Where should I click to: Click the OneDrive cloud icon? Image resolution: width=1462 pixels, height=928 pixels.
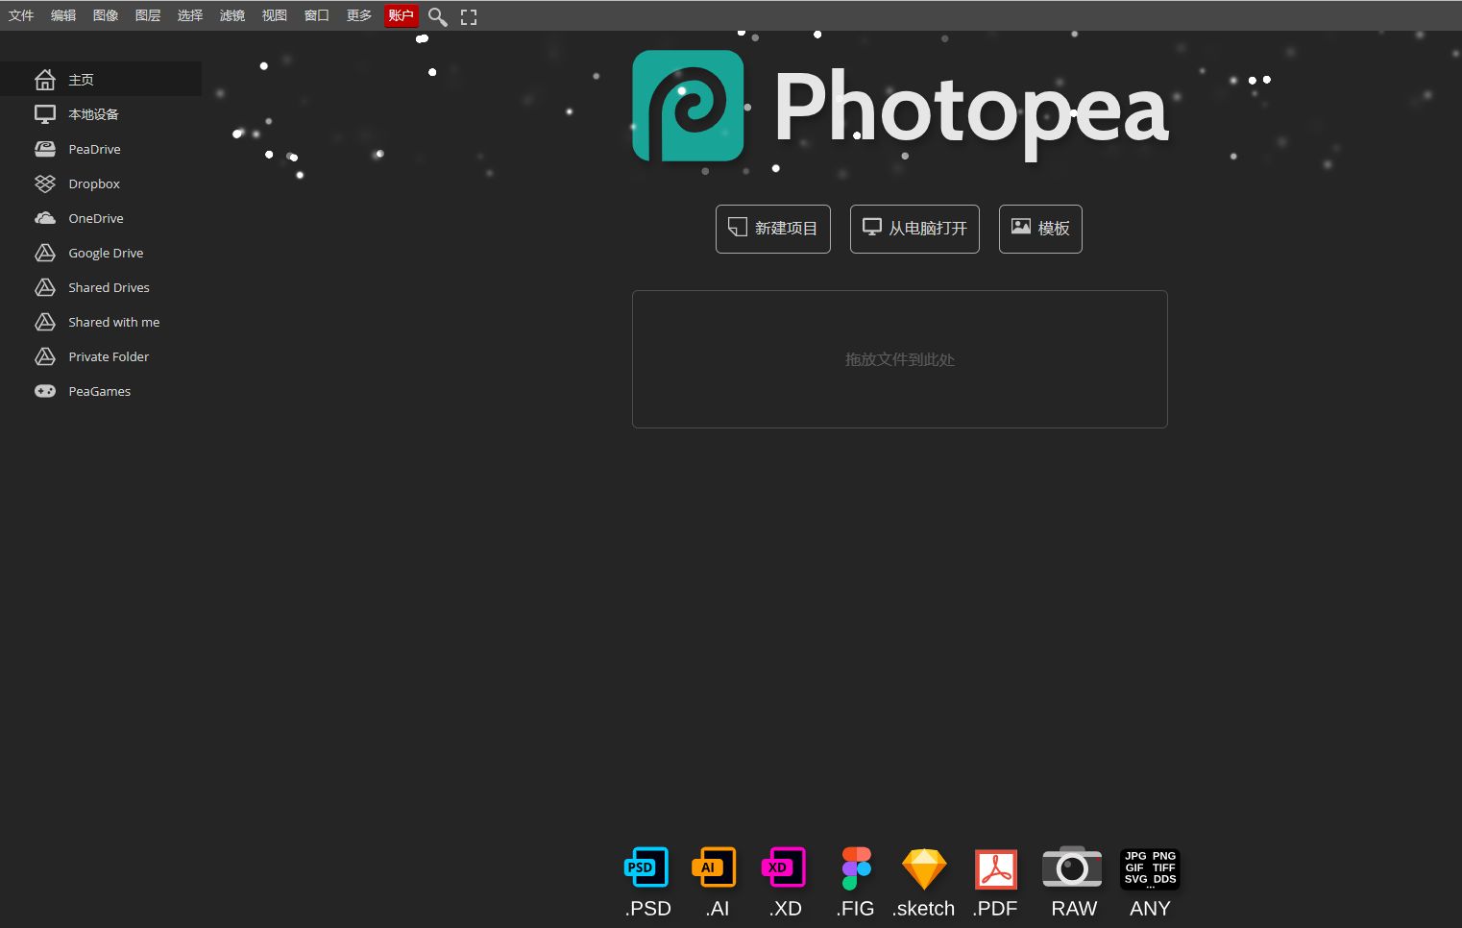point(45,218)
